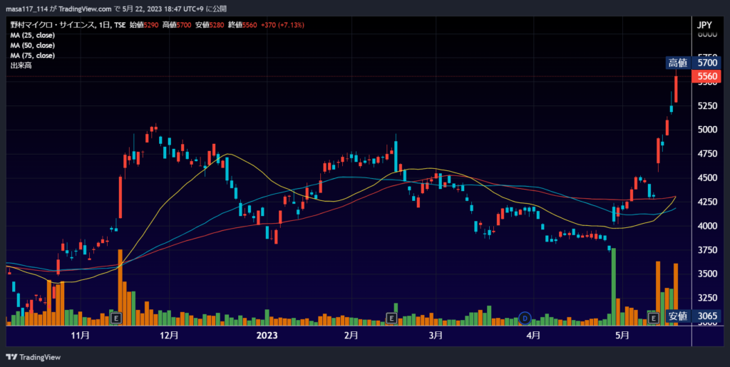Screen dimensions: 730x367
Task: Click the 4250 price axis value
Action: pyautogui.click(x=706, y=202)
